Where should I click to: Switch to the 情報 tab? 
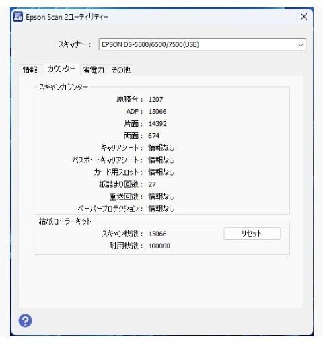[x=30, y=70]
